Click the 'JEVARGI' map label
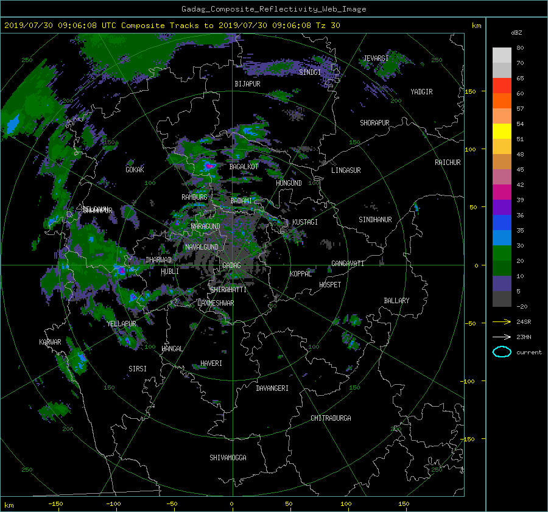Viewport: 548px width, 512px height. point(376,58)
